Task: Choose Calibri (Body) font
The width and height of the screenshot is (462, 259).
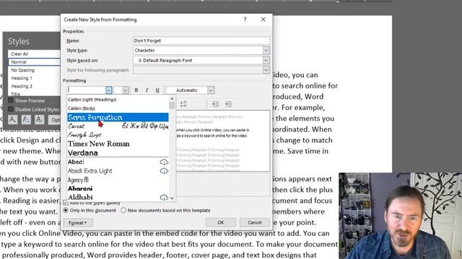Action: [118, 109]
